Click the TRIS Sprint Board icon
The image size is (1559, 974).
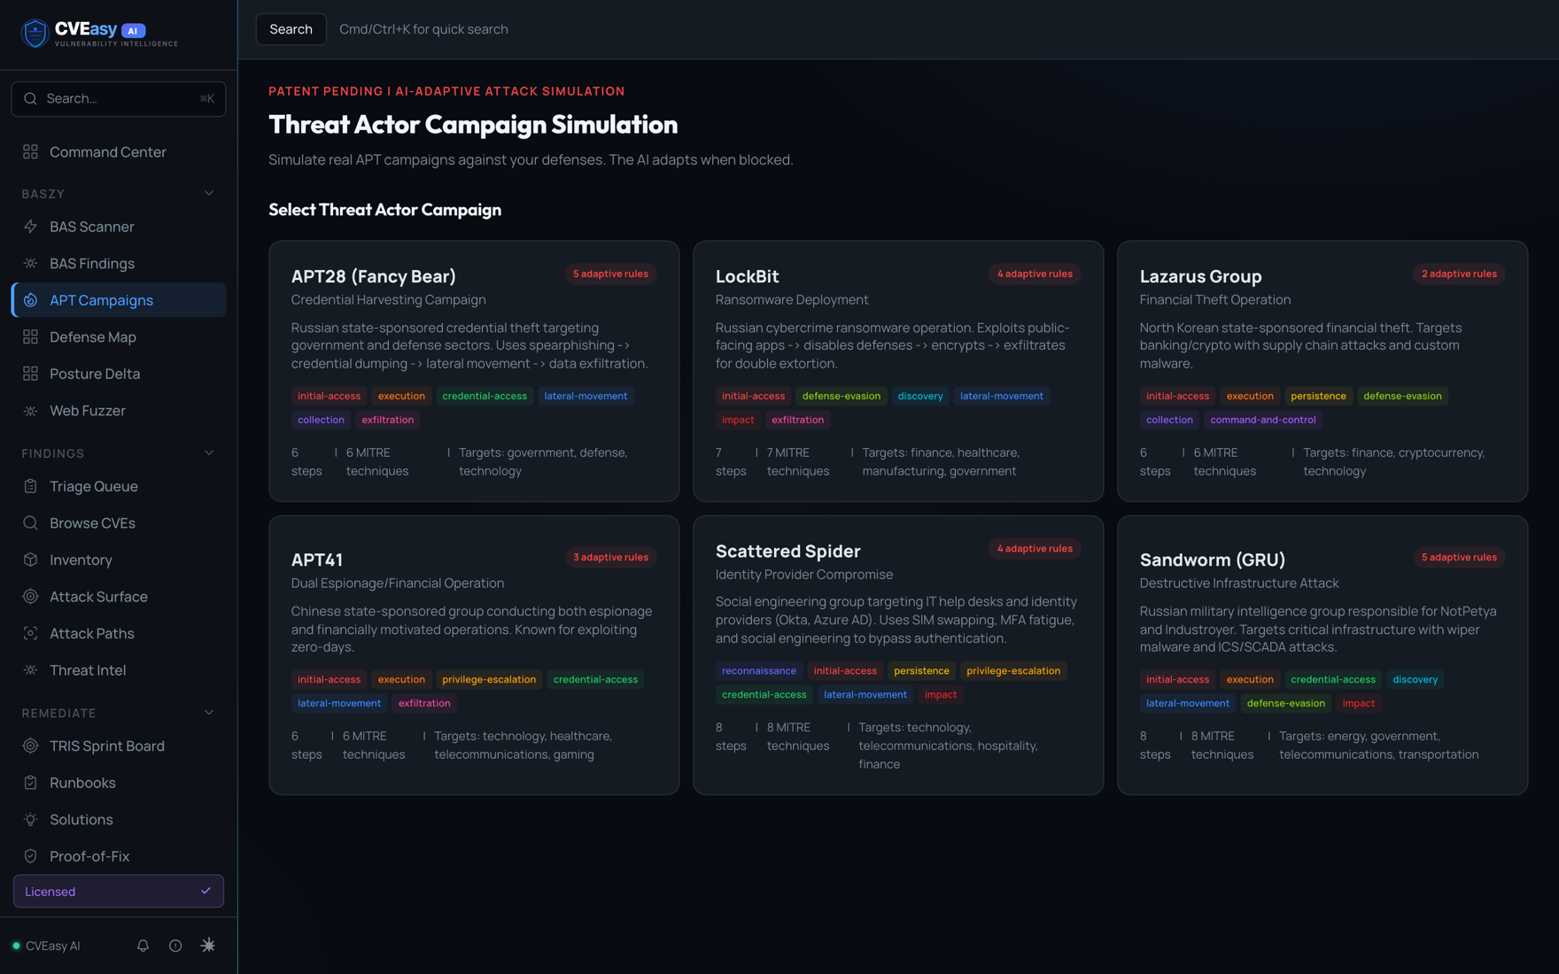tap(30, 746)
